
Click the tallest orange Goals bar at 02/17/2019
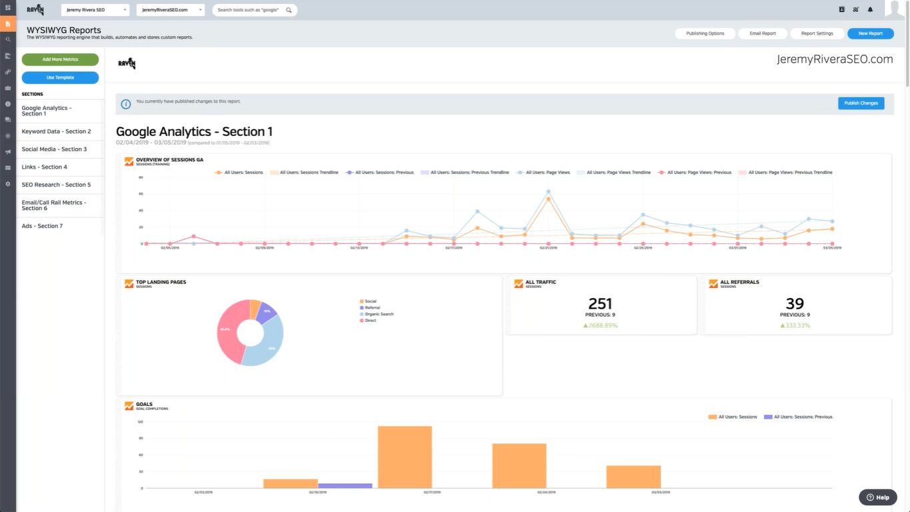[405, 457]
